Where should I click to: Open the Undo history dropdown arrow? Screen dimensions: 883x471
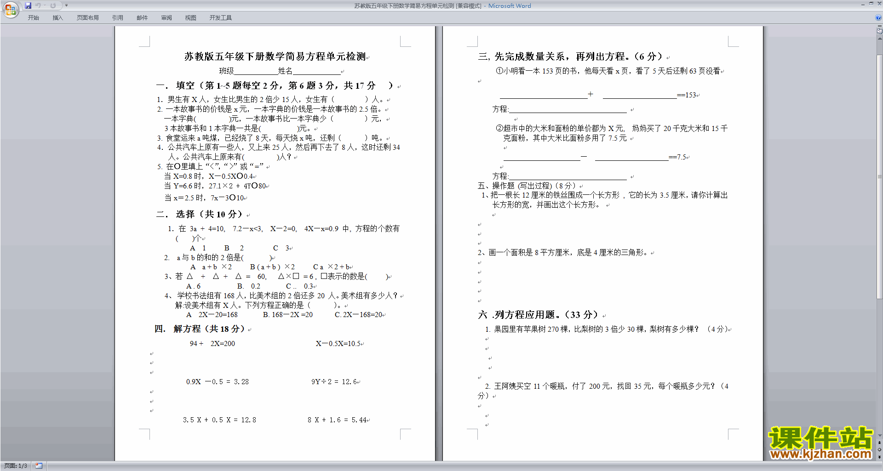pyautogui.click(x=45, y=6)
